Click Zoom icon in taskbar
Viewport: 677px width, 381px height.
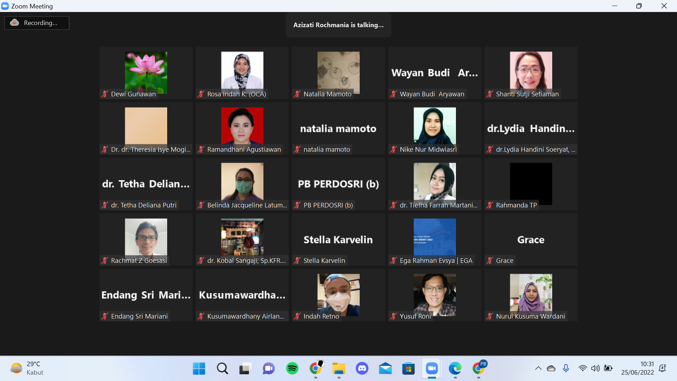point(432,369)
